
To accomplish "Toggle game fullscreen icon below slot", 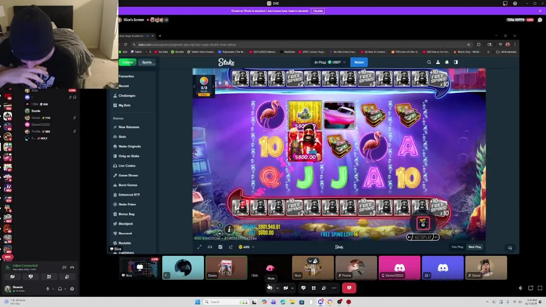I will tap(199, 247).
